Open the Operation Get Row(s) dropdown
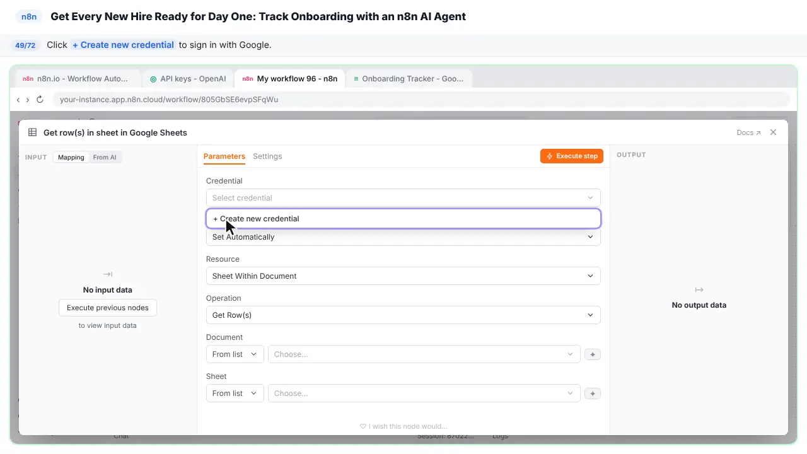This screenshot has height=454, width=807. point(403,315)
